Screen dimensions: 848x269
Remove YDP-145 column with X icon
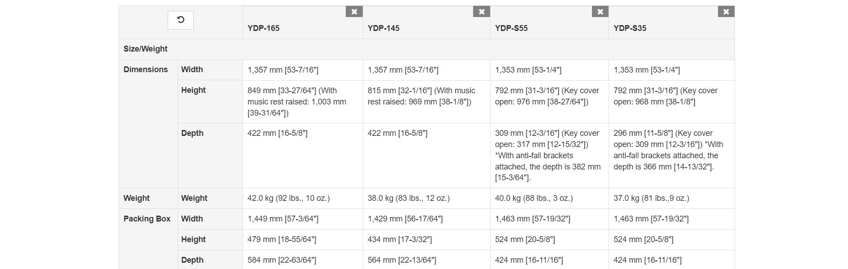click(482, 12)
